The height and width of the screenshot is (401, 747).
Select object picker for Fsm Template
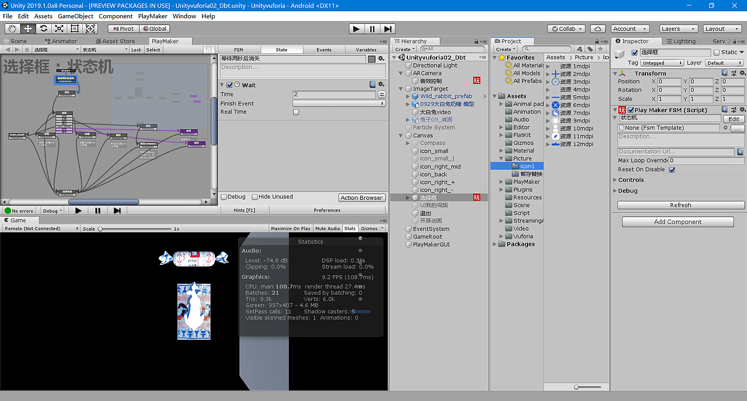click(725, 128)
